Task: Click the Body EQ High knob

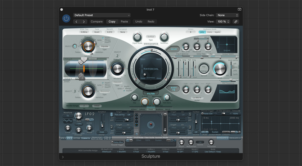Action: click(208, 90)
